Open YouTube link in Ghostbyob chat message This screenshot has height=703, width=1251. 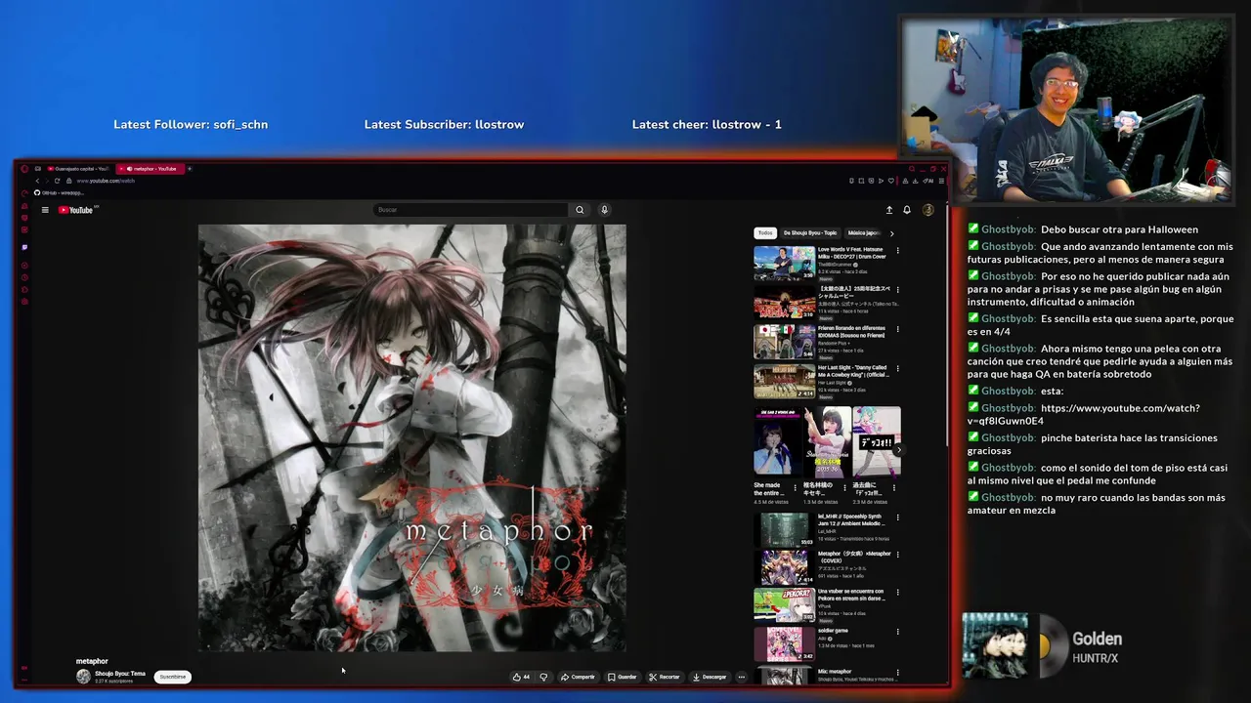coord(1084,414)
